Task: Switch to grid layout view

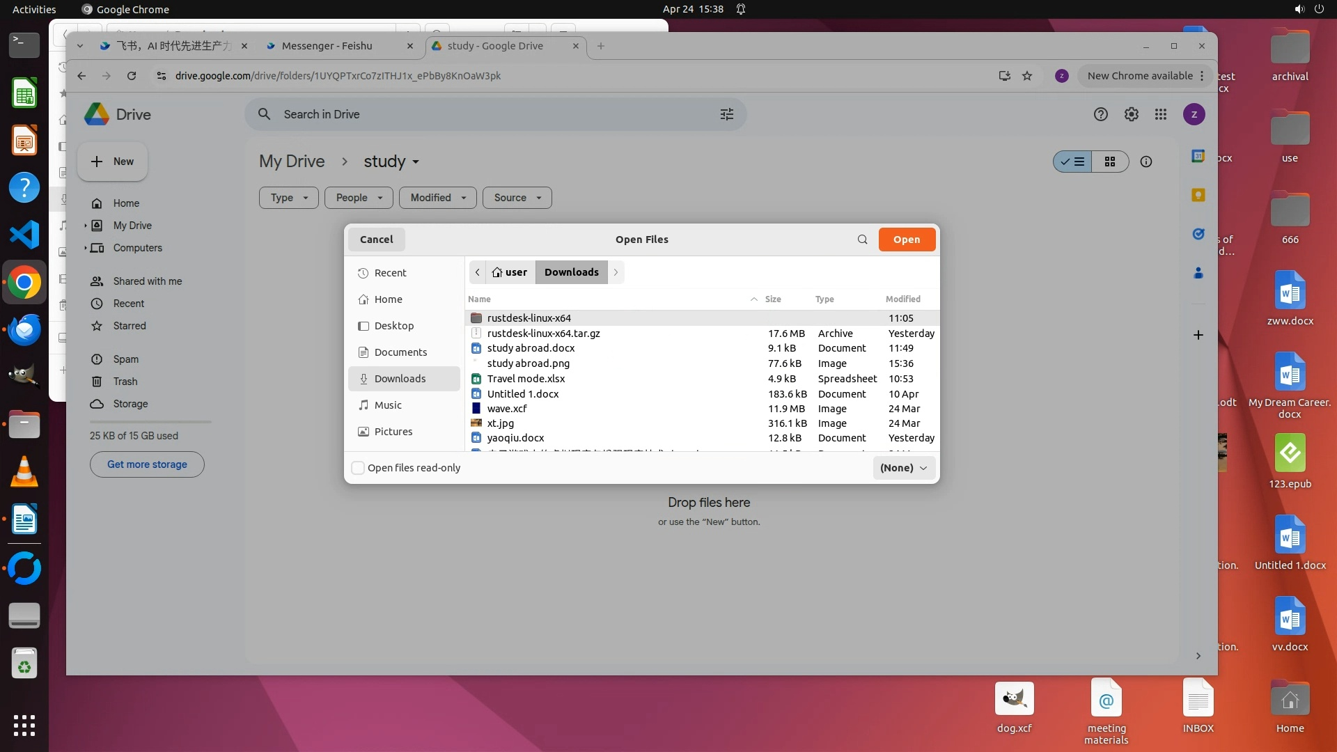Action: click(x=1110, y=162)
